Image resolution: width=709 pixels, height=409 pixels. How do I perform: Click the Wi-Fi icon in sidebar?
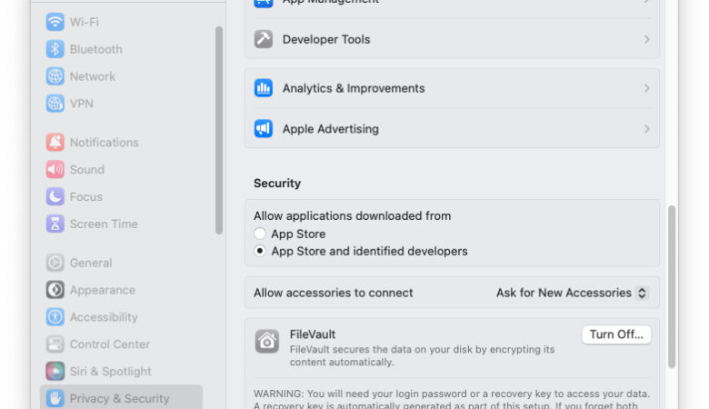click(x=55, y=22)
